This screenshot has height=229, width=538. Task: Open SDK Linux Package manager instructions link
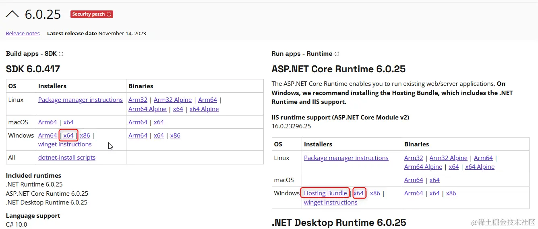(81, 100)
